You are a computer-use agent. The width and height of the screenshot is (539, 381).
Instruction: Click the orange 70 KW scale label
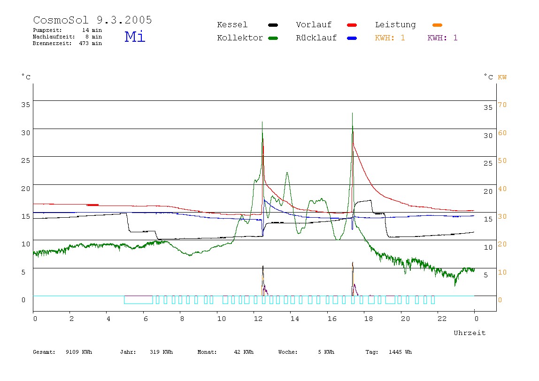click(x=502, y=105)
